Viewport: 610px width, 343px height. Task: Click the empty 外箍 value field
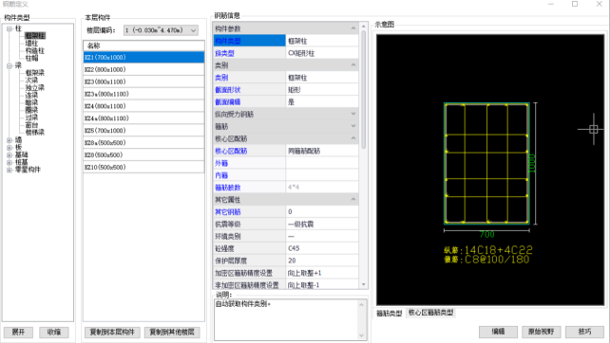click(322, 163)
